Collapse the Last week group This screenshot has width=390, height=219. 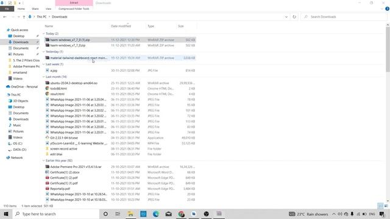tap(44, 64)
